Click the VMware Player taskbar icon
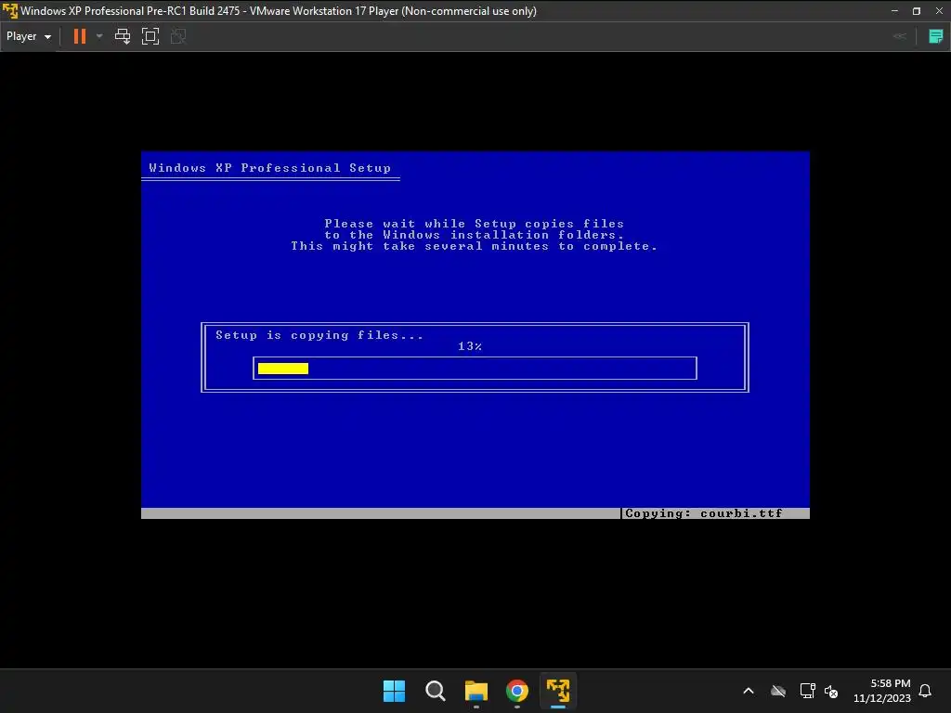This screenshot has height=713, width=951. 558,691
